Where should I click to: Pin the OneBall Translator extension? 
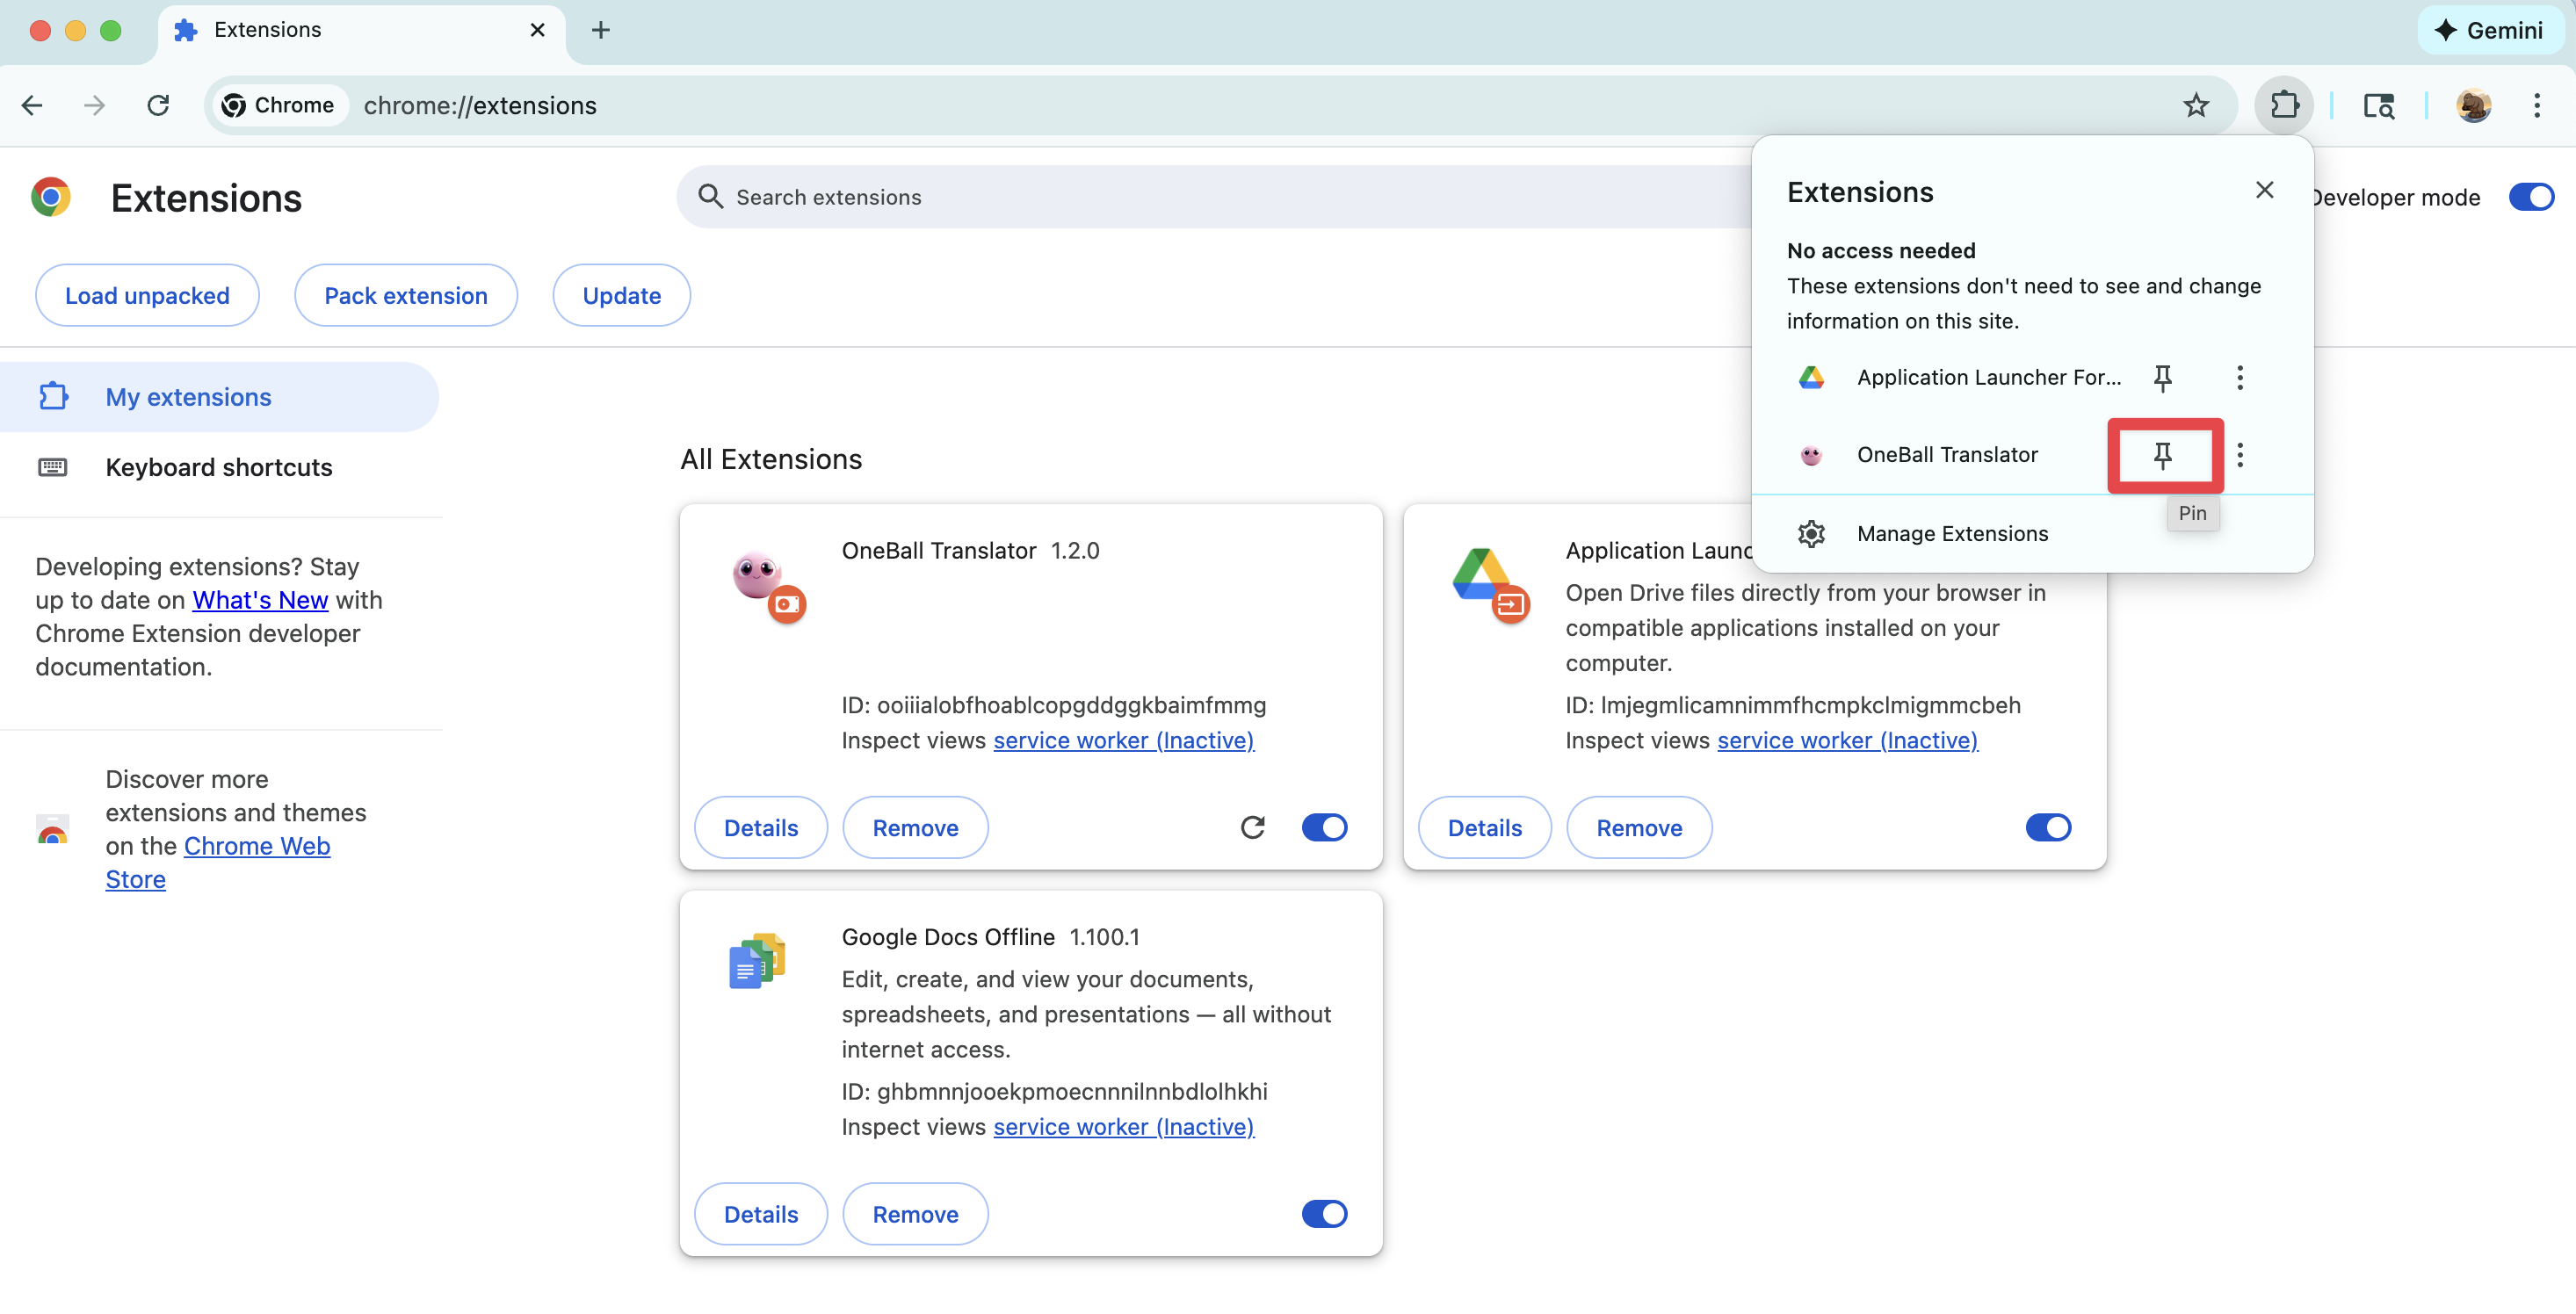tap(2162, 455)
